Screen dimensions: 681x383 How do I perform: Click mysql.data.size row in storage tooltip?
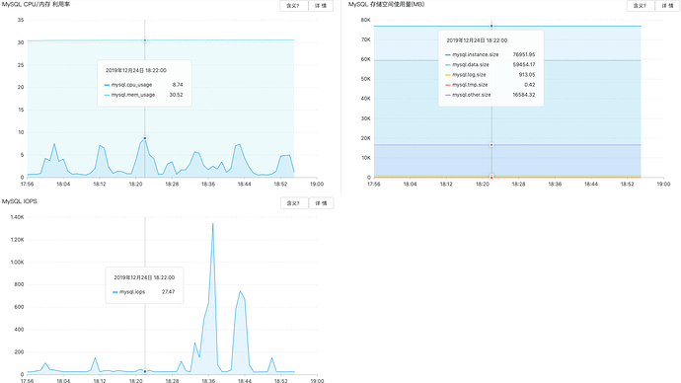coord(491,65)
